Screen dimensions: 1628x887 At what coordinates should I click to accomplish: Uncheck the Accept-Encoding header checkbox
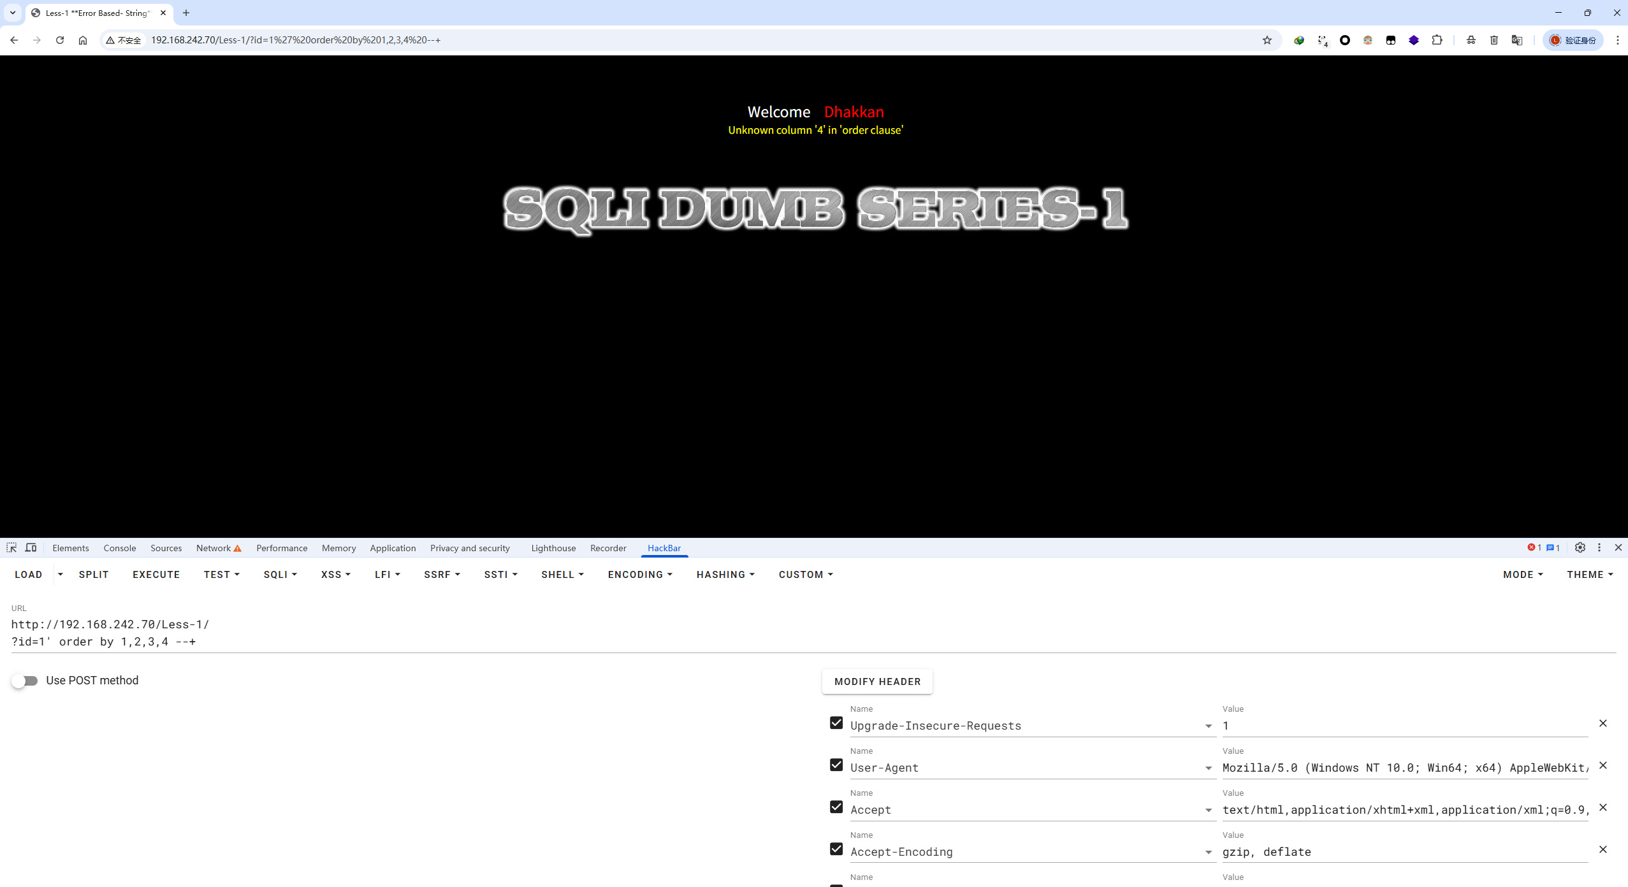(x=836, y=849)
